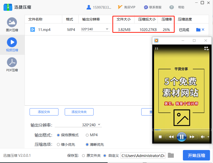Open the 购买VIP purchase link
This screenshot has width=213, height=163.
click(x=130, y=7)
